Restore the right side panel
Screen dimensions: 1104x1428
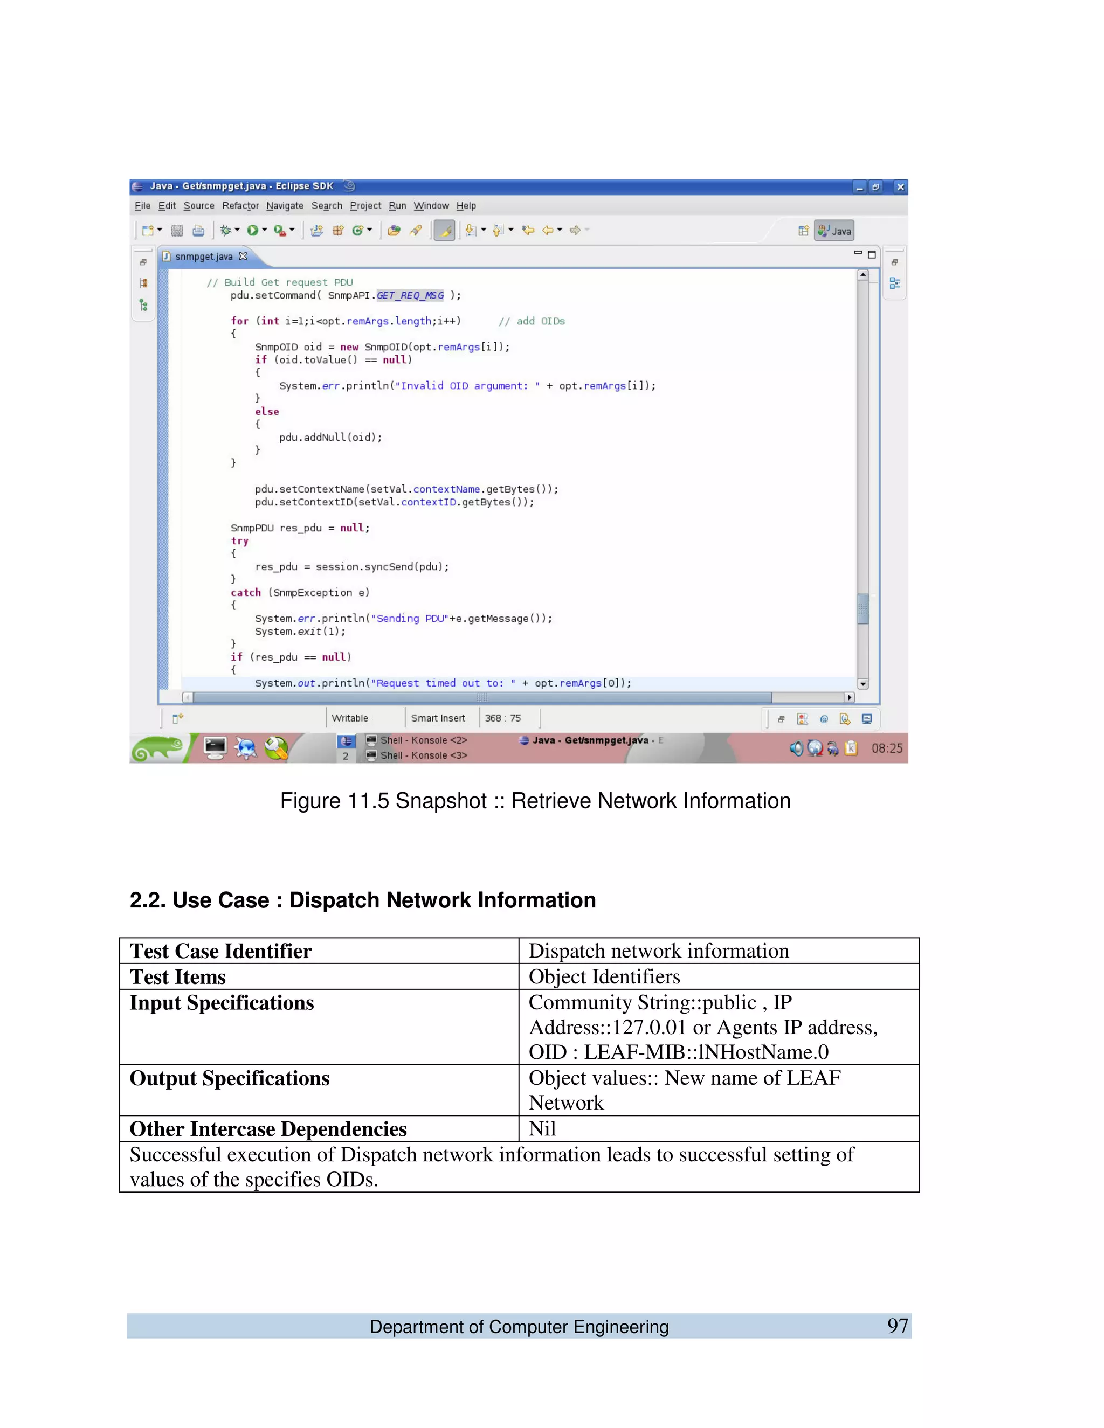point(895,263)
